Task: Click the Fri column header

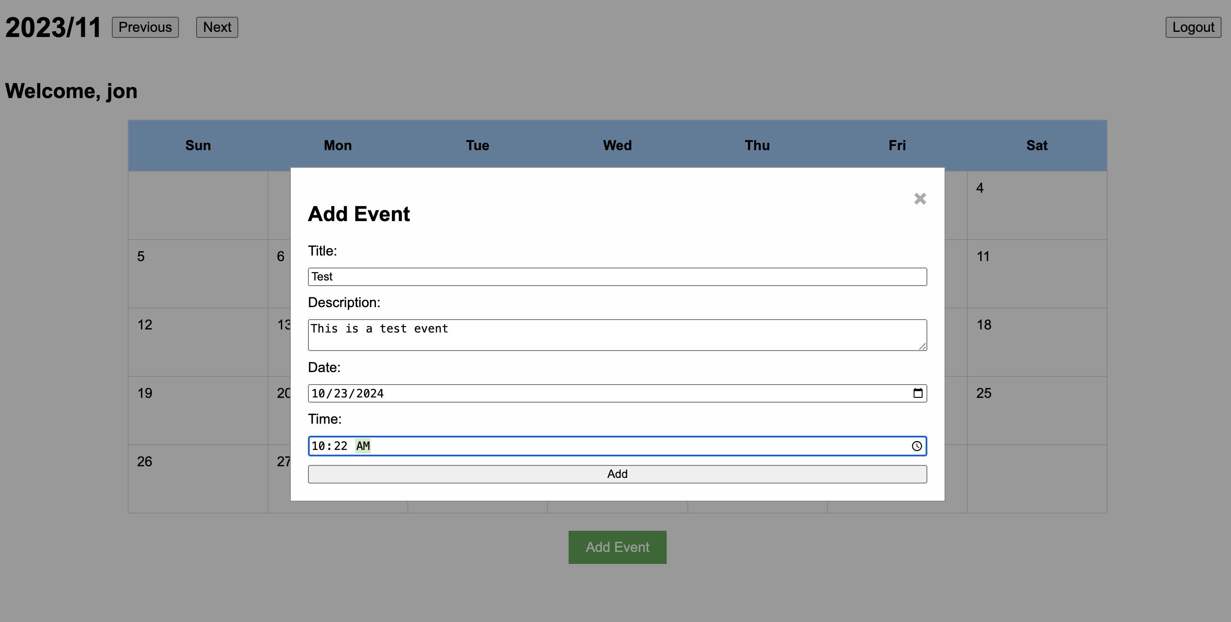Action: point(897,145)
